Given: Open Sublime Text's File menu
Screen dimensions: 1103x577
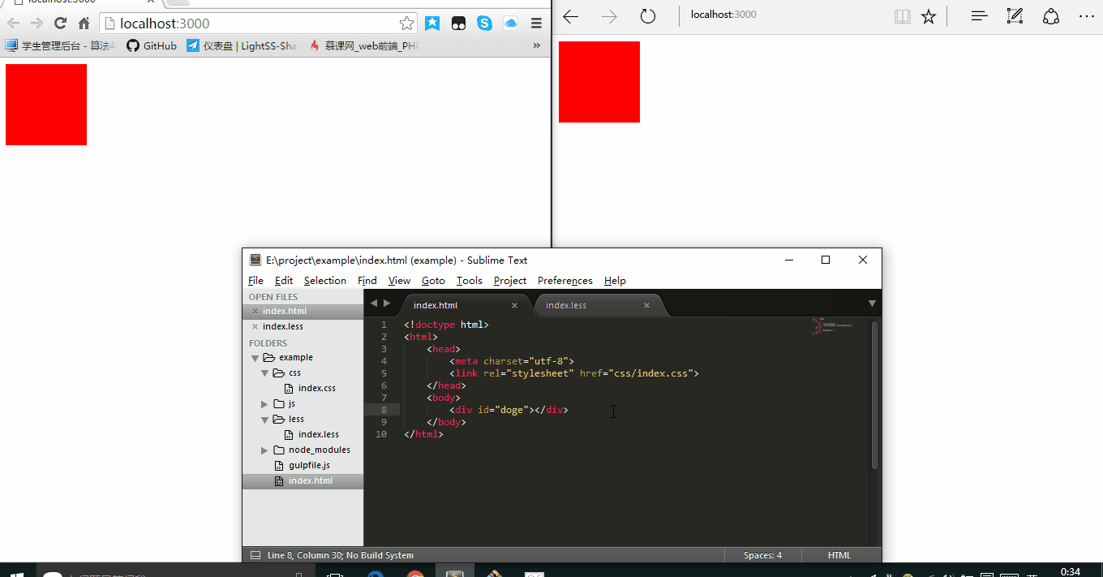Looking at the screenshot, I should [x=255, y=280].
